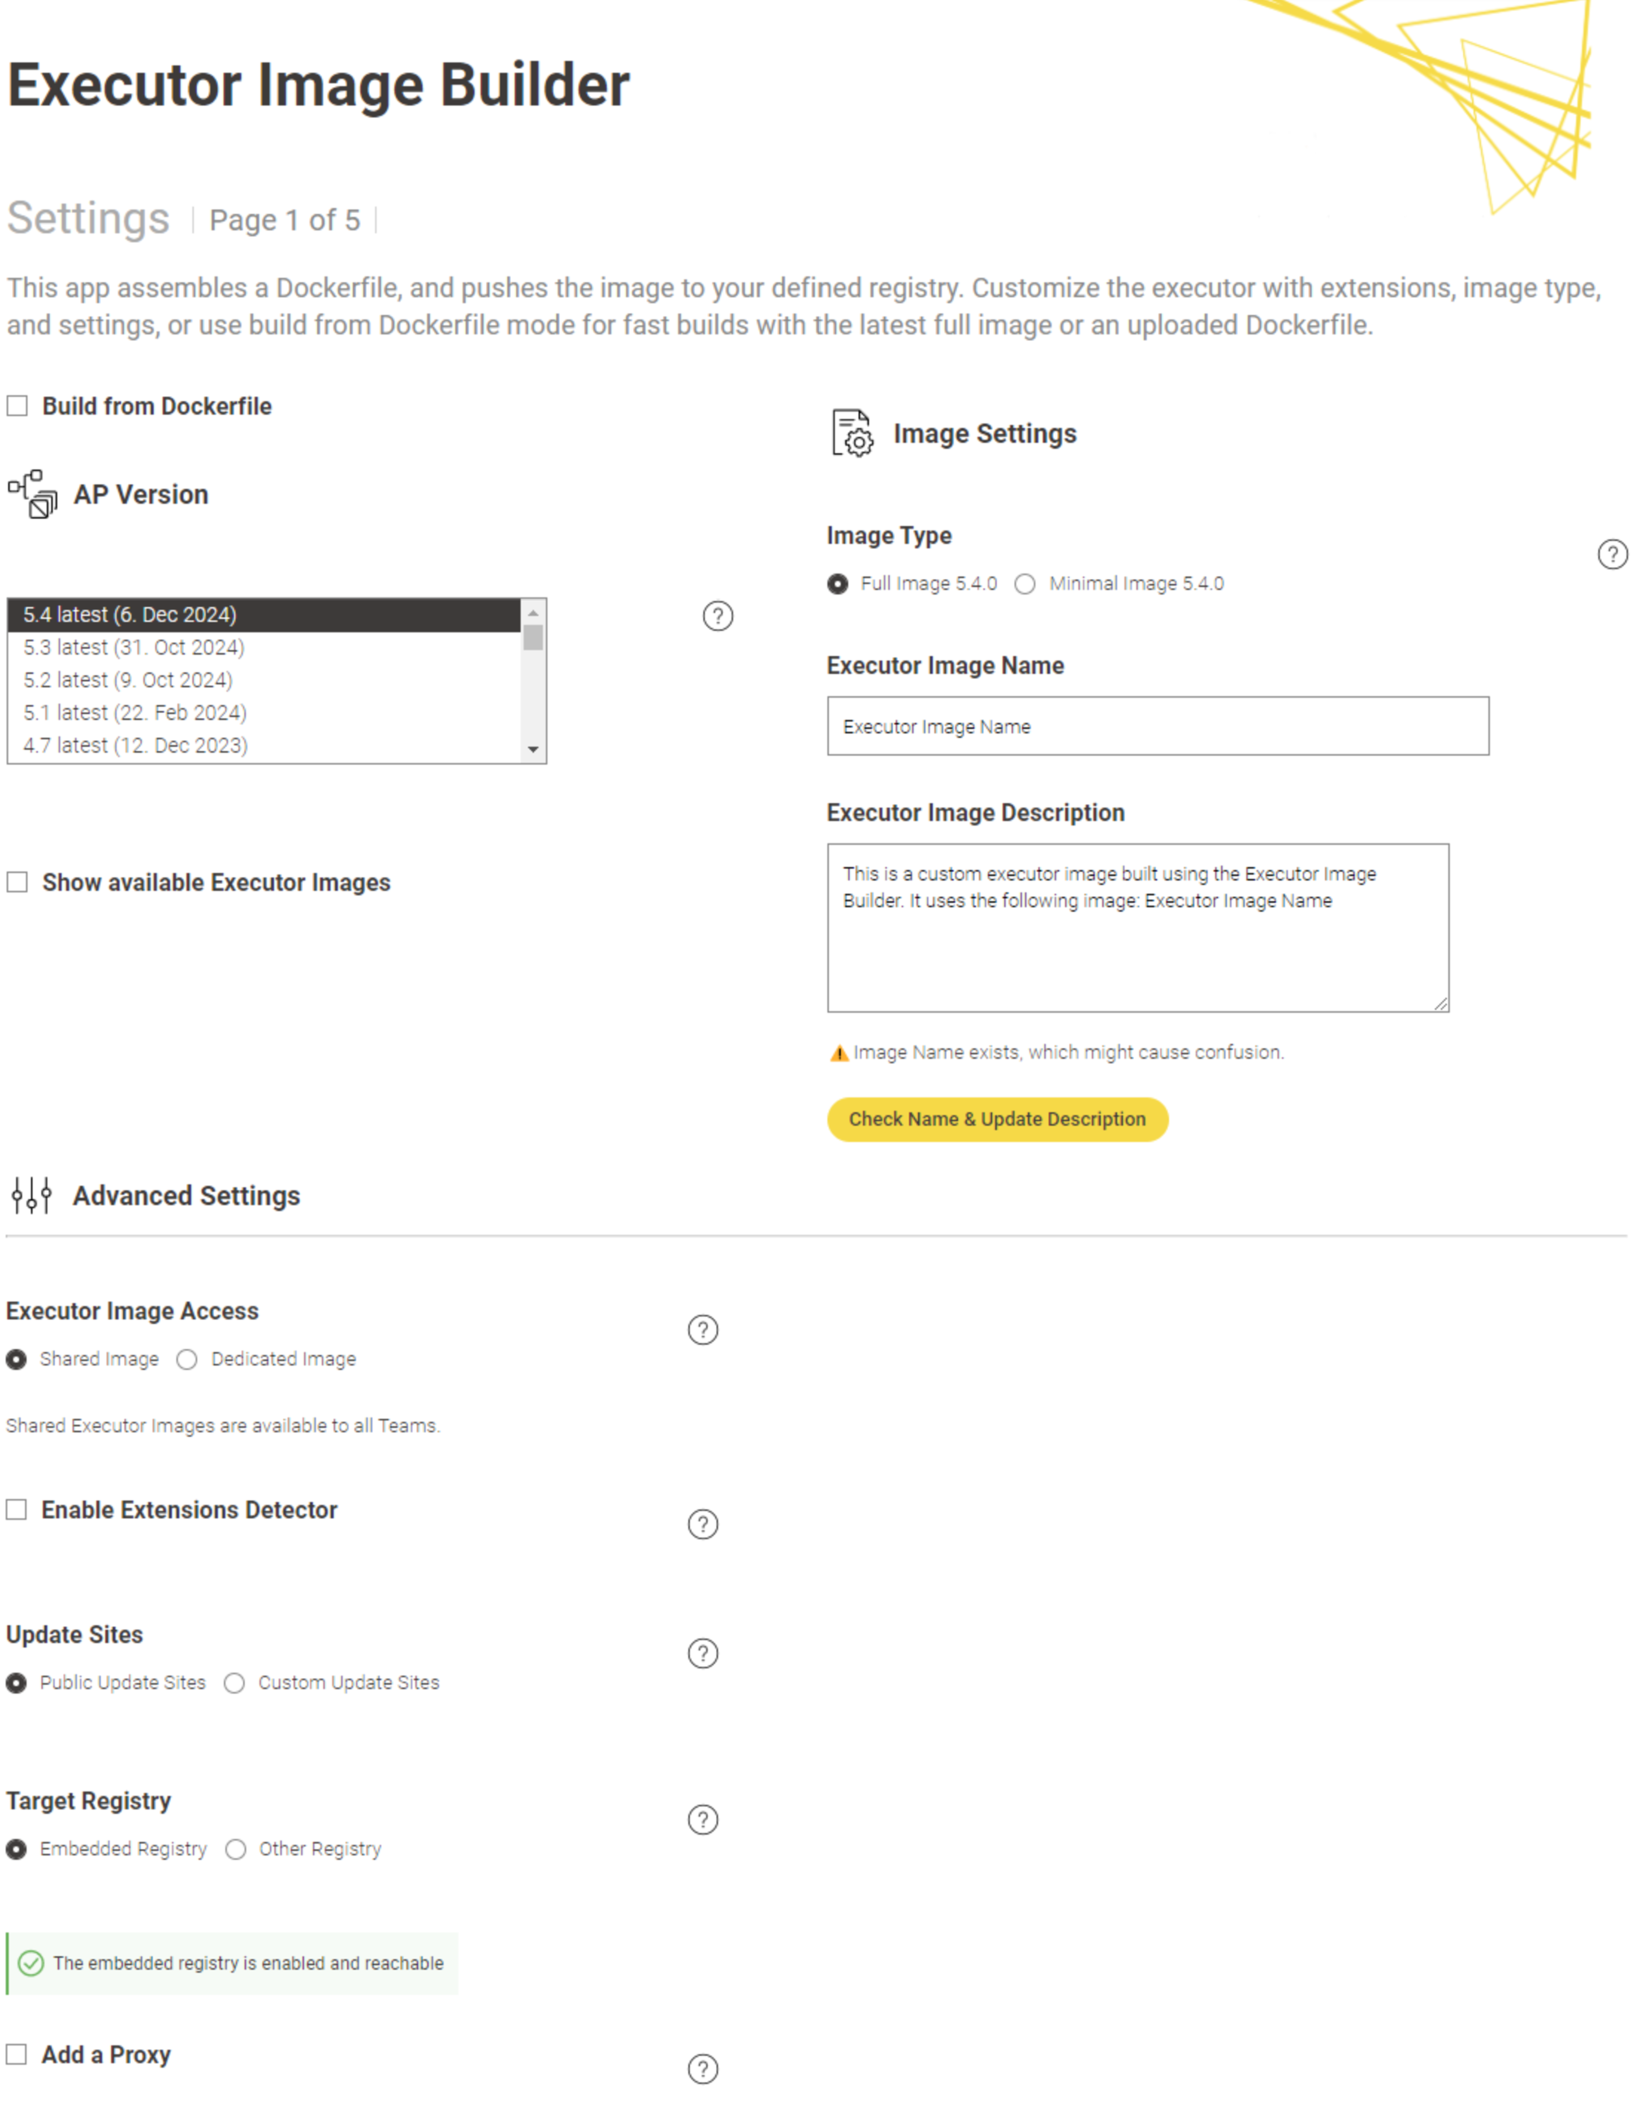Screen dimensions: 1634x2127
Task: Pick 4.7 latest (12. Dec 2023) entry
Action: tap(136, 746)
